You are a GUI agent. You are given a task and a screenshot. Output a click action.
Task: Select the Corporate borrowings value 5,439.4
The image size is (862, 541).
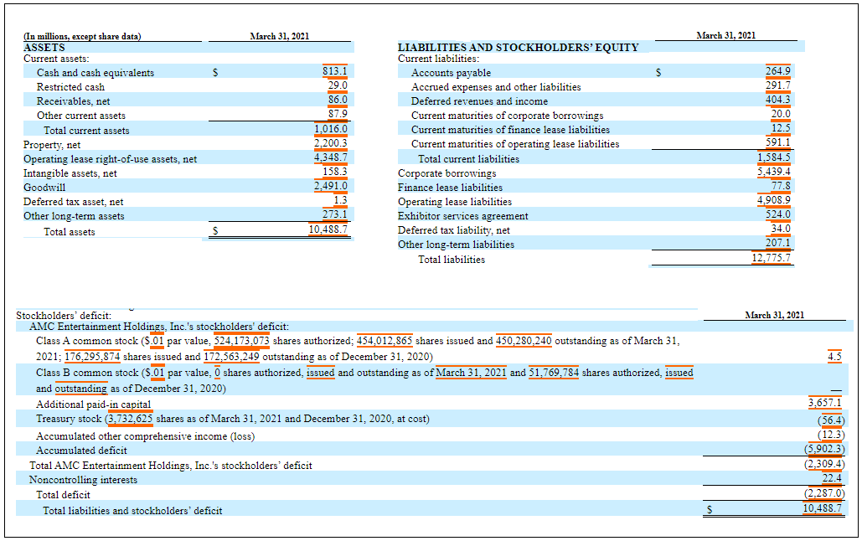coord(774,172)
